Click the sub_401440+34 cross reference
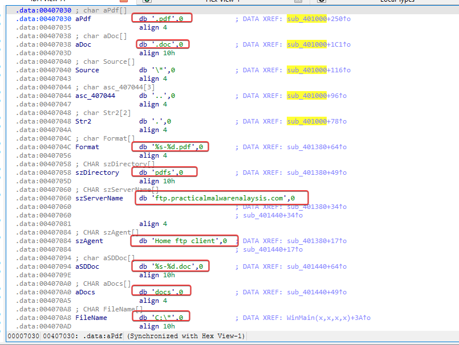Image resolution: width=459 pixels, height=345 pixels. 273,215
